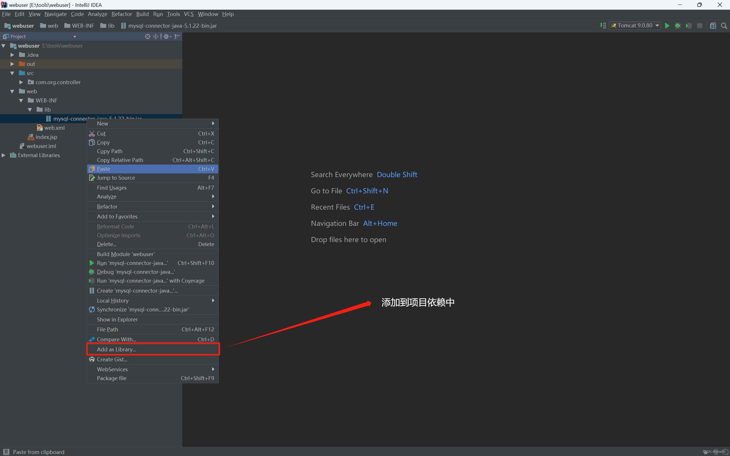Open the Refactor menu in menu bar
730x456 pixels.
point(122,14)
